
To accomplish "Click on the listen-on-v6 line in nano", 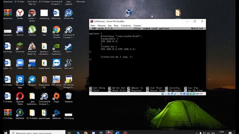I will coord(117,57).
